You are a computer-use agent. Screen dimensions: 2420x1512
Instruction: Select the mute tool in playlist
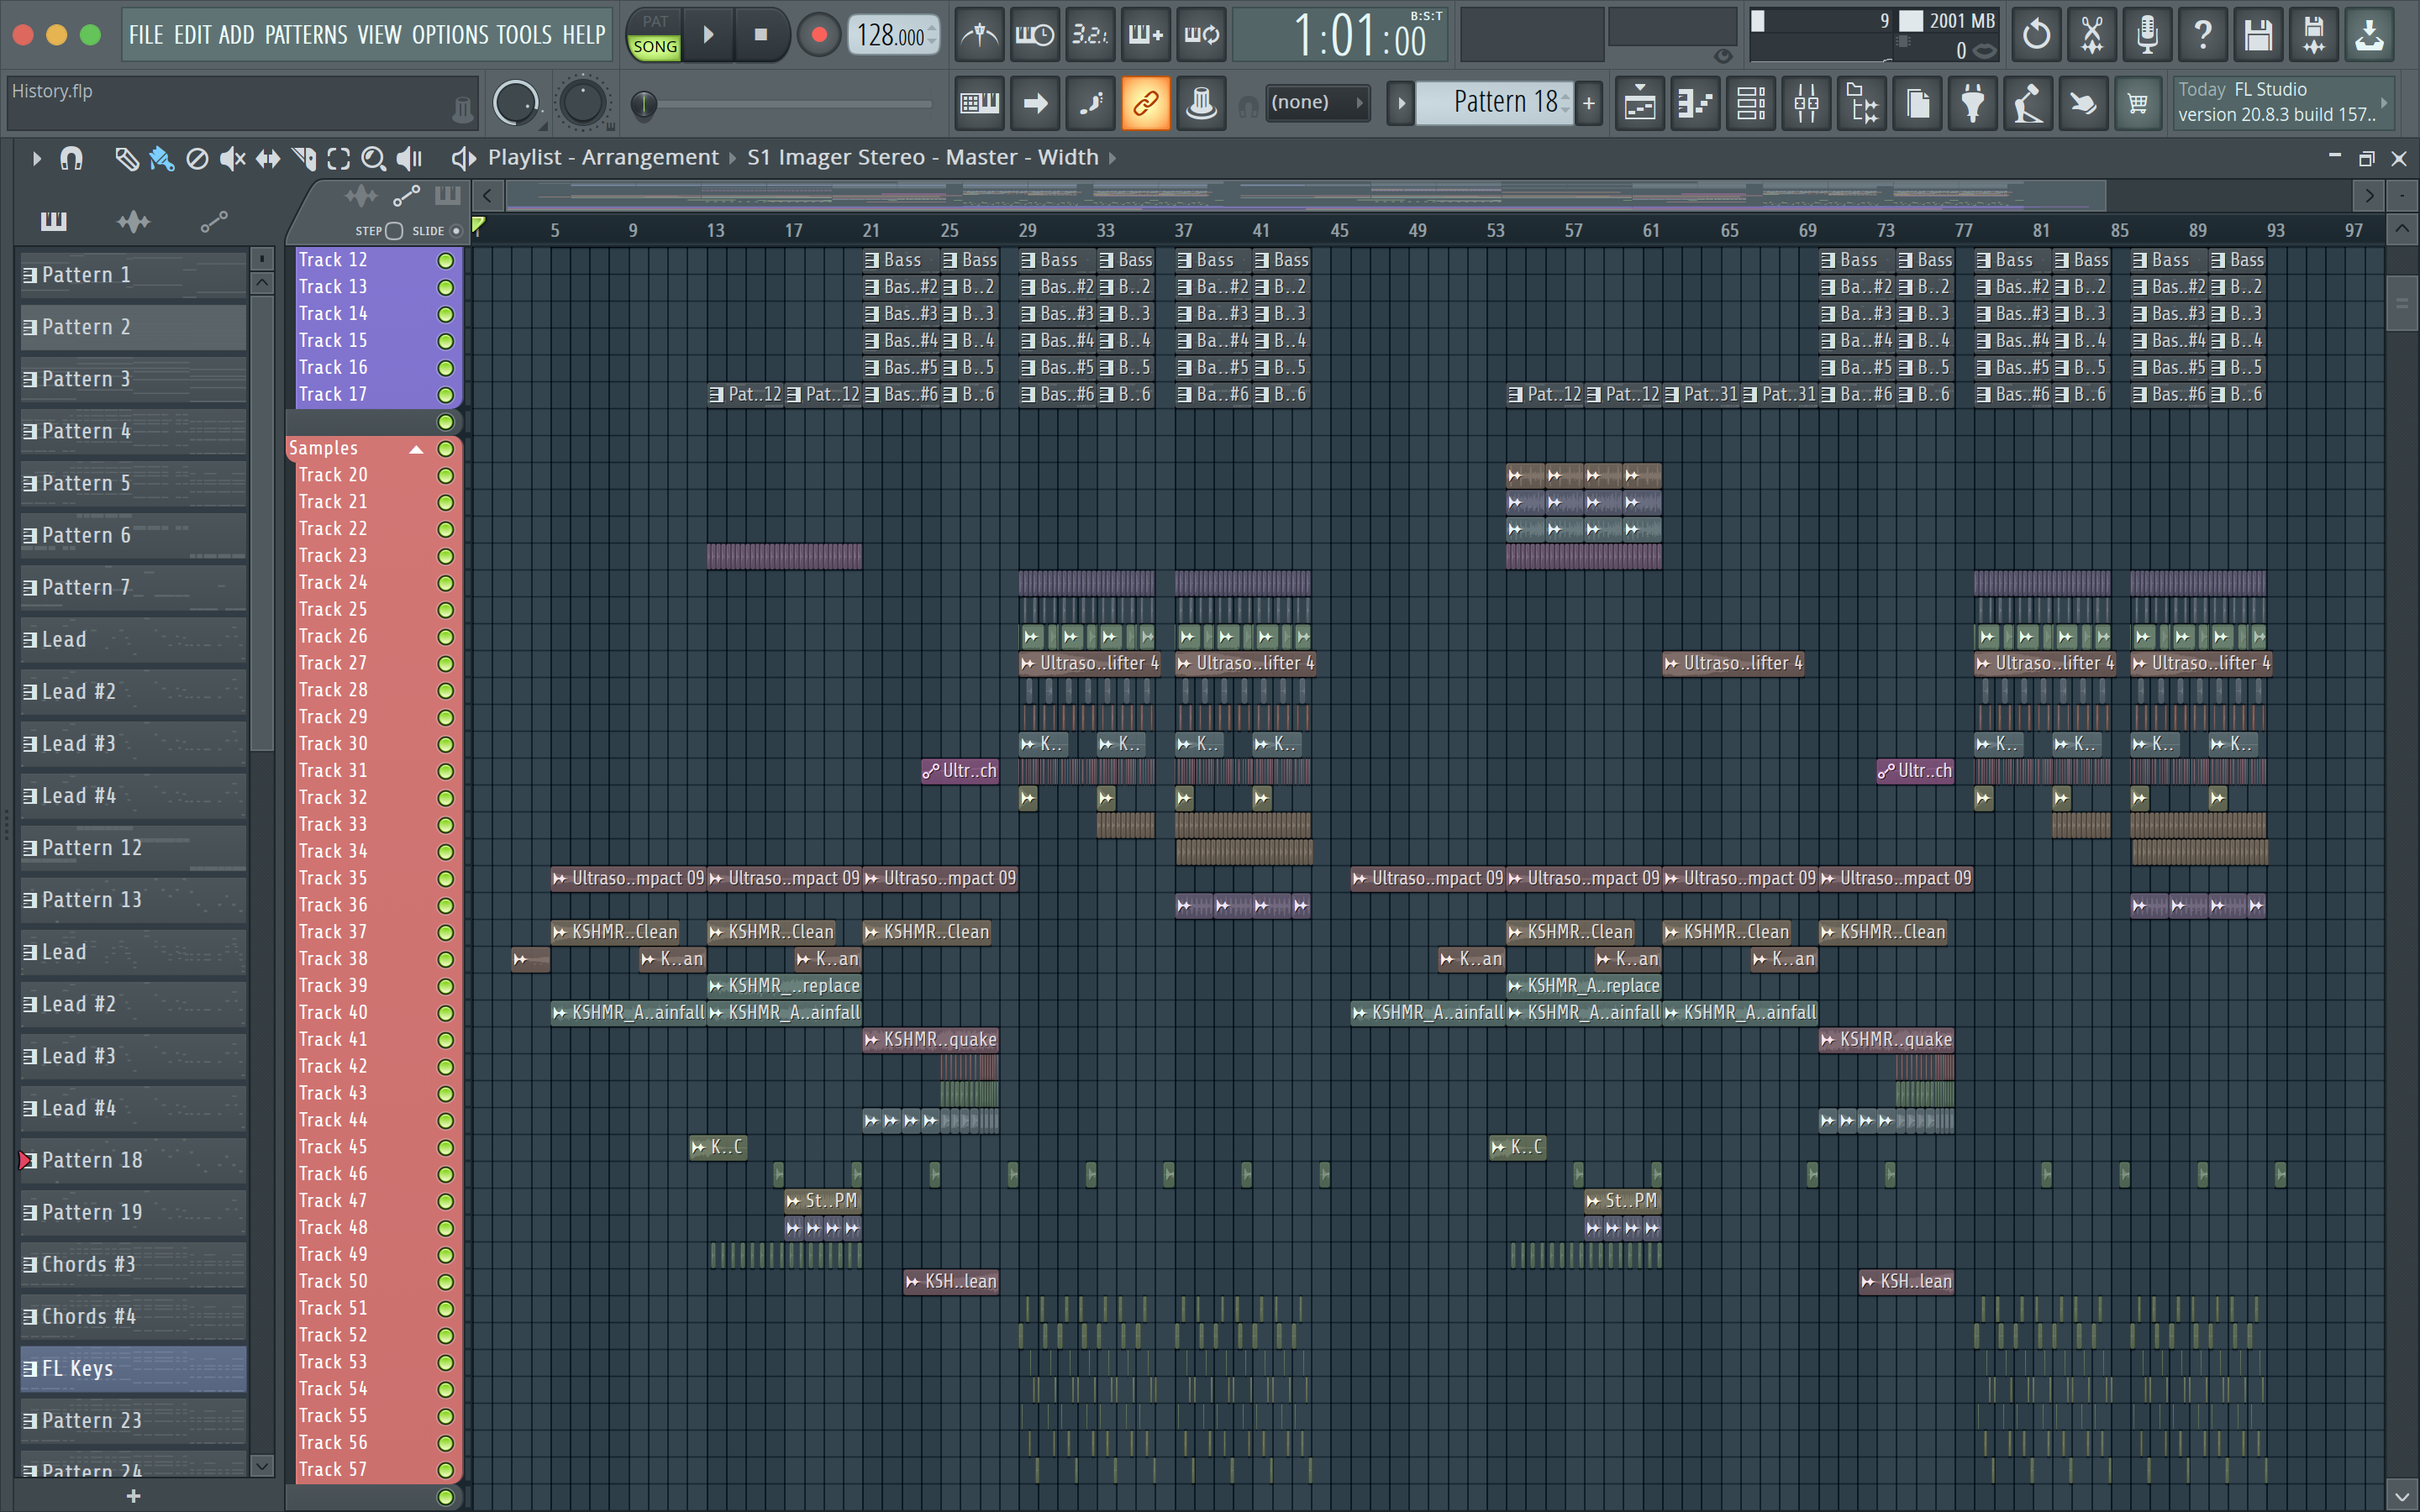coord(232,158)
